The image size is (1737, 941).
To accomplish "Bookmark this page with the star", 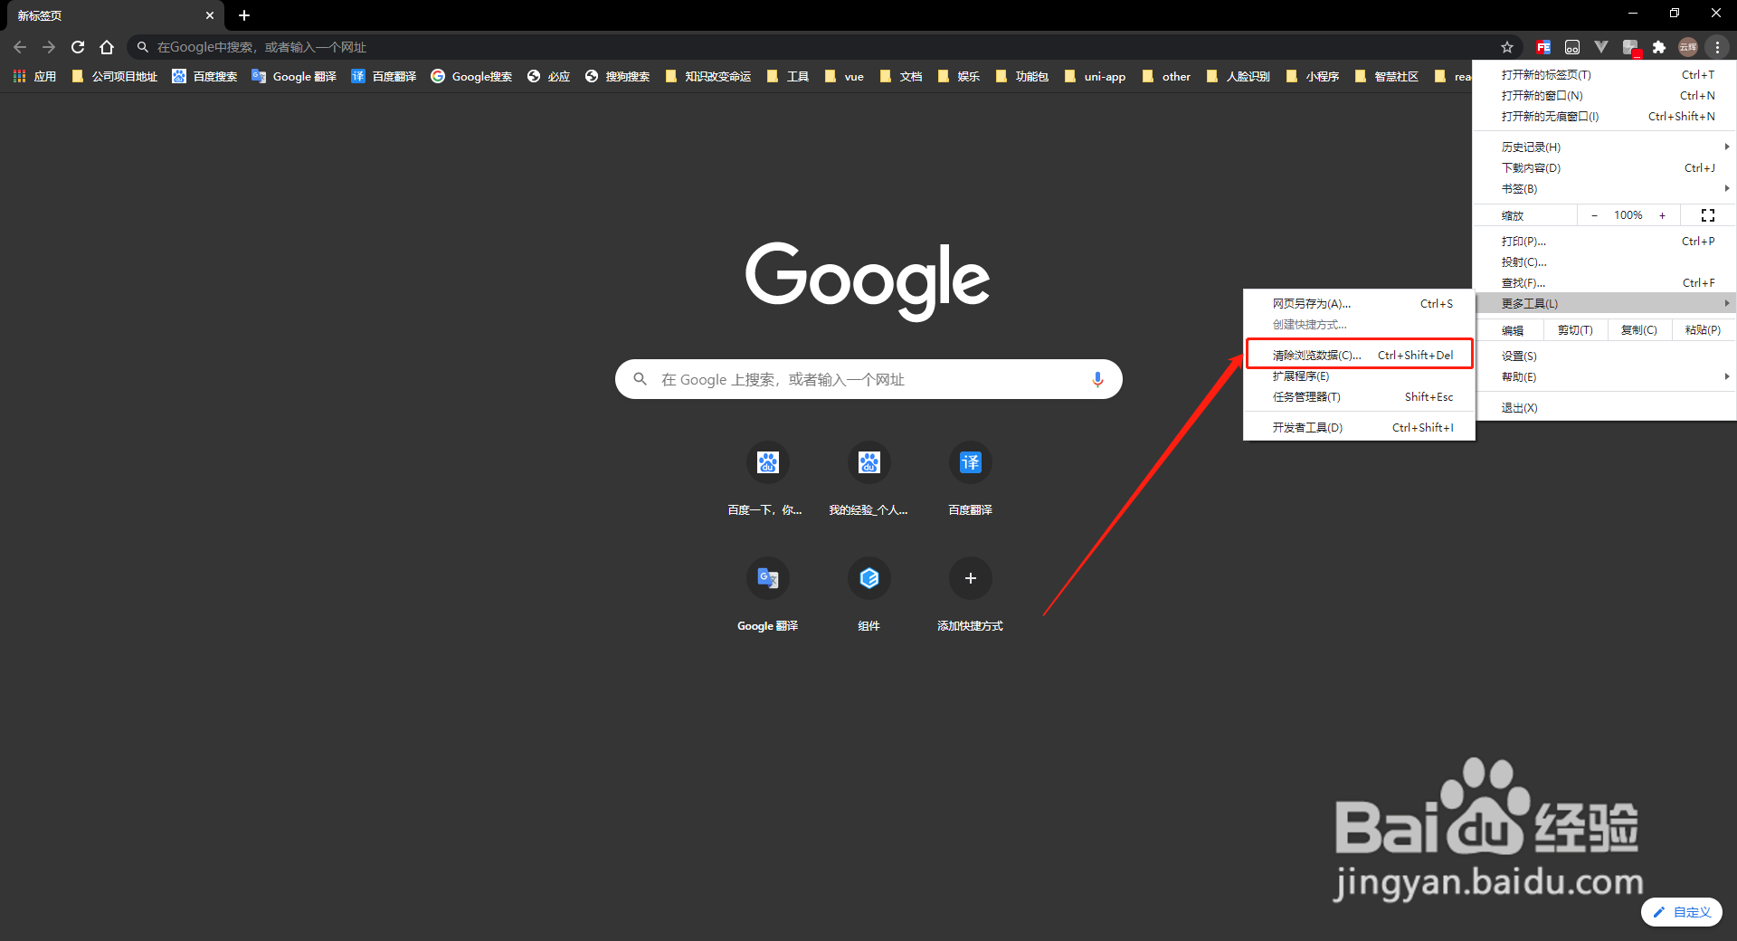I will point(1507,47).
